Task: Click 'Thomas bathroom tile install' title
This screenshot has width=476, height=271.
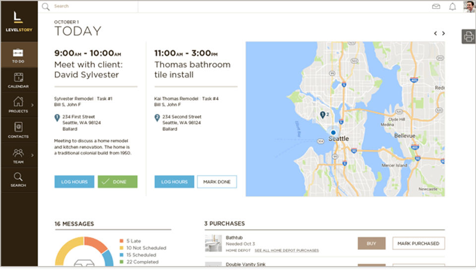Action: (192, 69)
